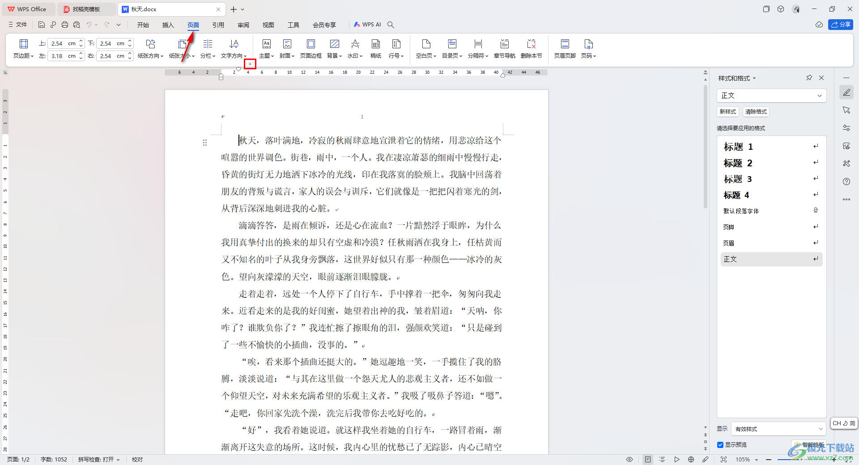859x465 pixels.
Task: Select the 页眉 header style entry
Action: point(771,243)
